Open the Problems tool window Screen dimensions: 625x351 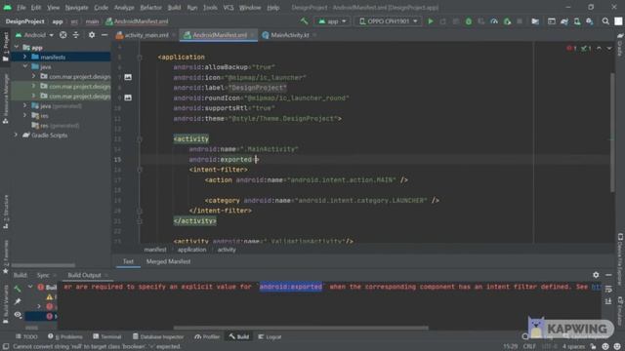[65, 336]
